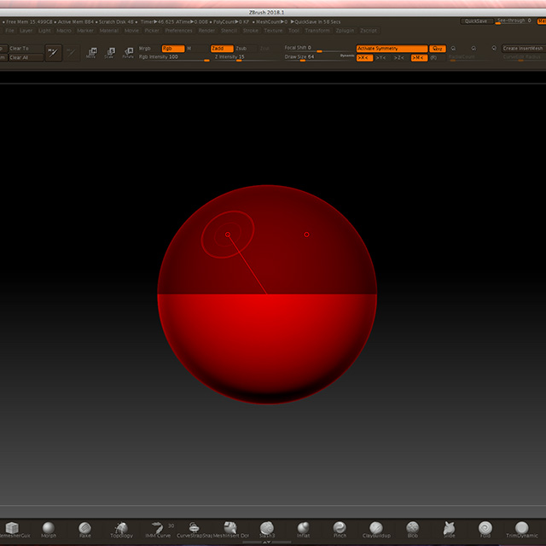Open the Zscript menu

coord(369,31)
